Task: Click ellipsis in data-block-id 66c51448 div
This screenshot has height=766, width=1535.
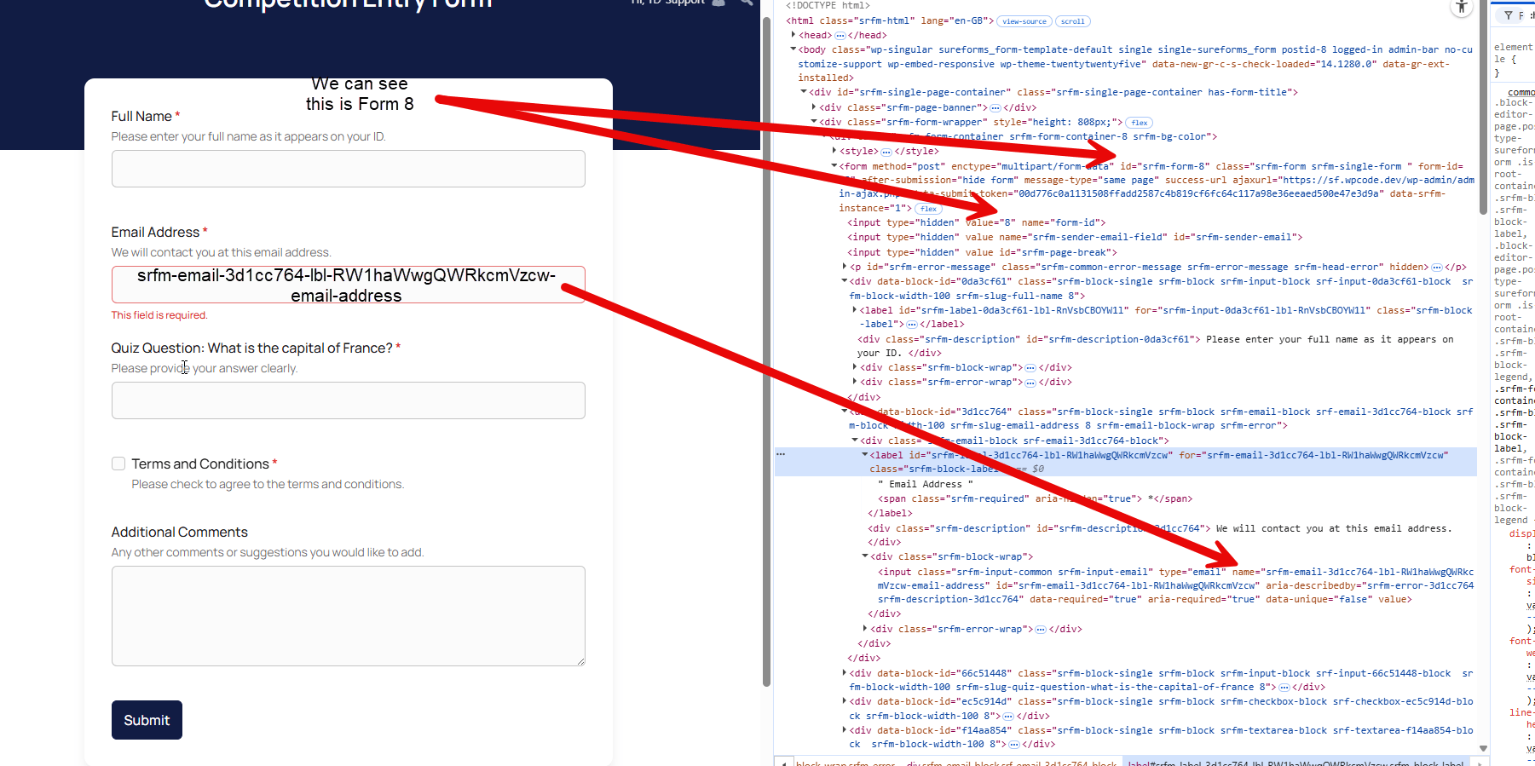Action: coord(1284,688)
